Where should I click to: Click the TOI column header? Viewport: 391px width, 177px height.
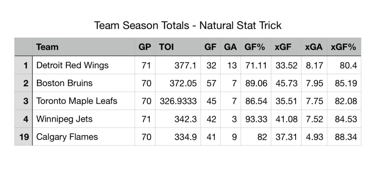(x=166, y=47)
